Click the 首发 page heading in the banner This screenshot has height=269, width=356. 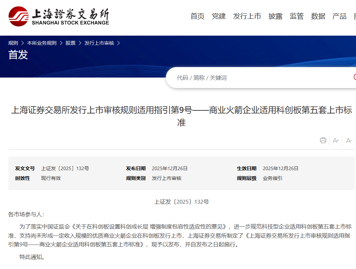(x=18, y=55)
